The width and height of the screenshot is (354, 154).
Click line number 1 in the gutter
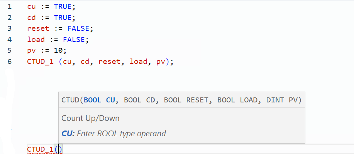click(x=9, y=7)
